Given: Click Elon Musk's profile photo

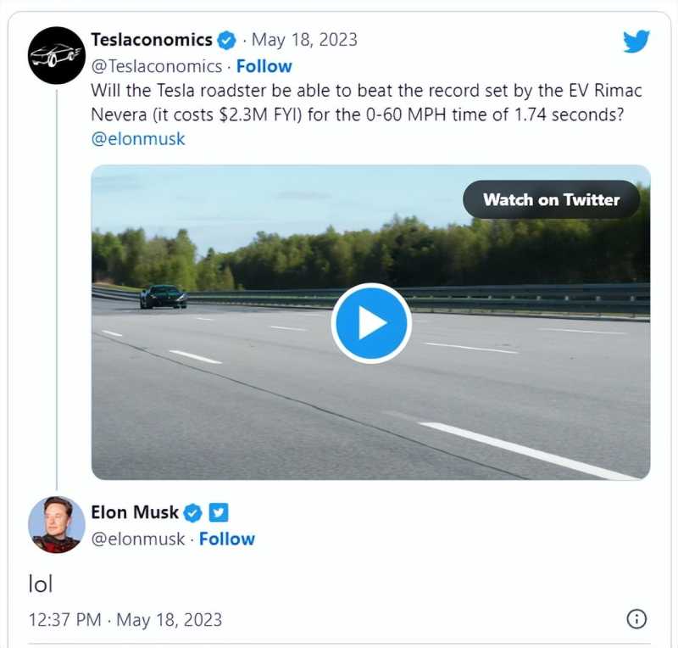Looking at the screenshot, I should [57, 525].
